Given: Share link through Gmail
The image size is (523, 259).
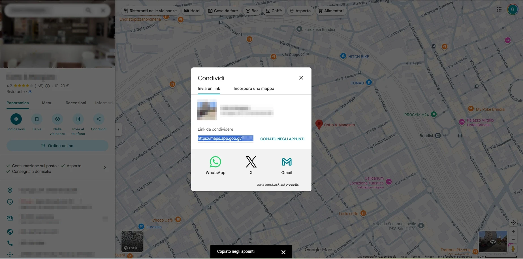Looking at the screenshot, I should pyautogui.click(x=287, y=162).
